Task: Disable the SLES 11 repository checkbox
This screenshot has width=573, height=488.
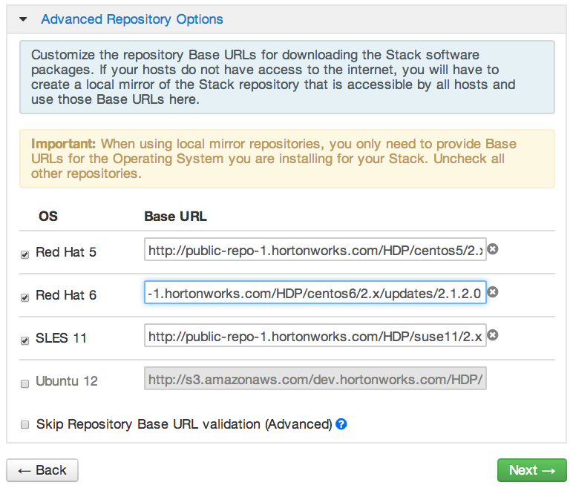Action: [25, 340]
